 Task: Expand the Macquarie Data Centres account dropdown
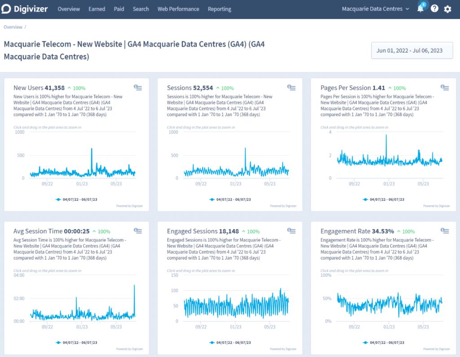376,9
